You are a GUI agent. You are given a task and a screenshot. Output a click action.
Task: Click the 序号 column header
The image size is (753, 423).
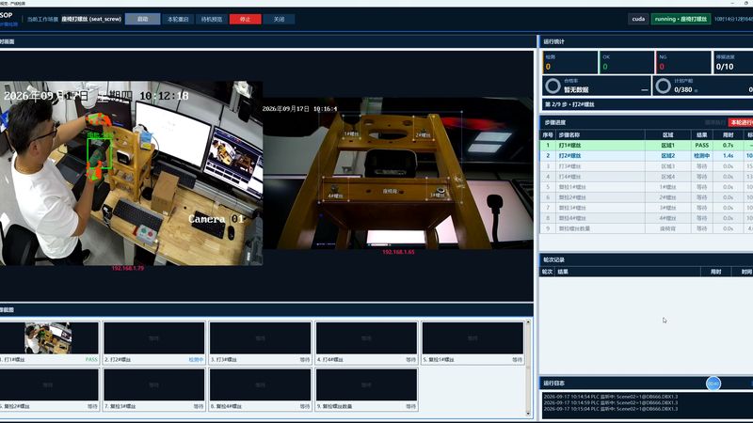[x=548, y=134]
